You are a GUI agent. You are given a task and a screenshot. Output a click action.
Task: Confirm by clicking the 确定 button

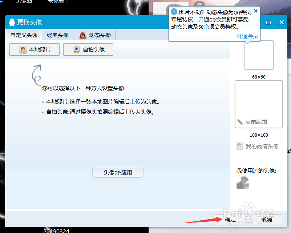[x=230, y=220]
